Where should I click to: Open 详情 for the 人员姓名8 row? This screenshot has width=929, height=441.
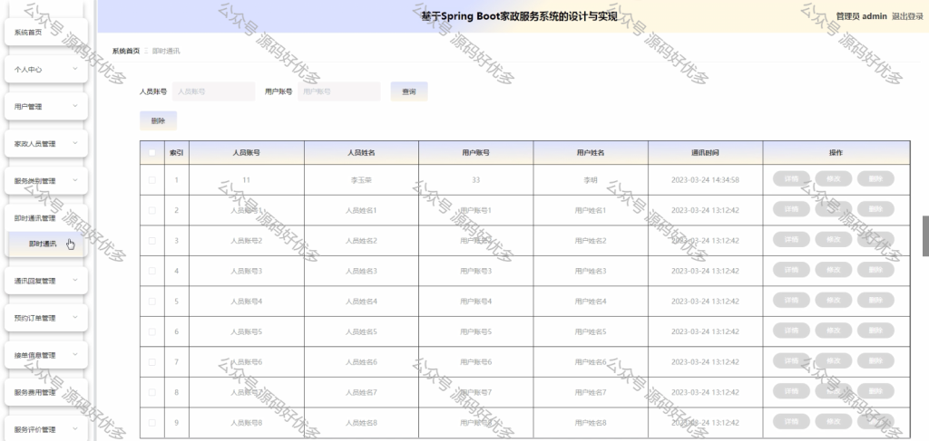[x=791, y=421]
